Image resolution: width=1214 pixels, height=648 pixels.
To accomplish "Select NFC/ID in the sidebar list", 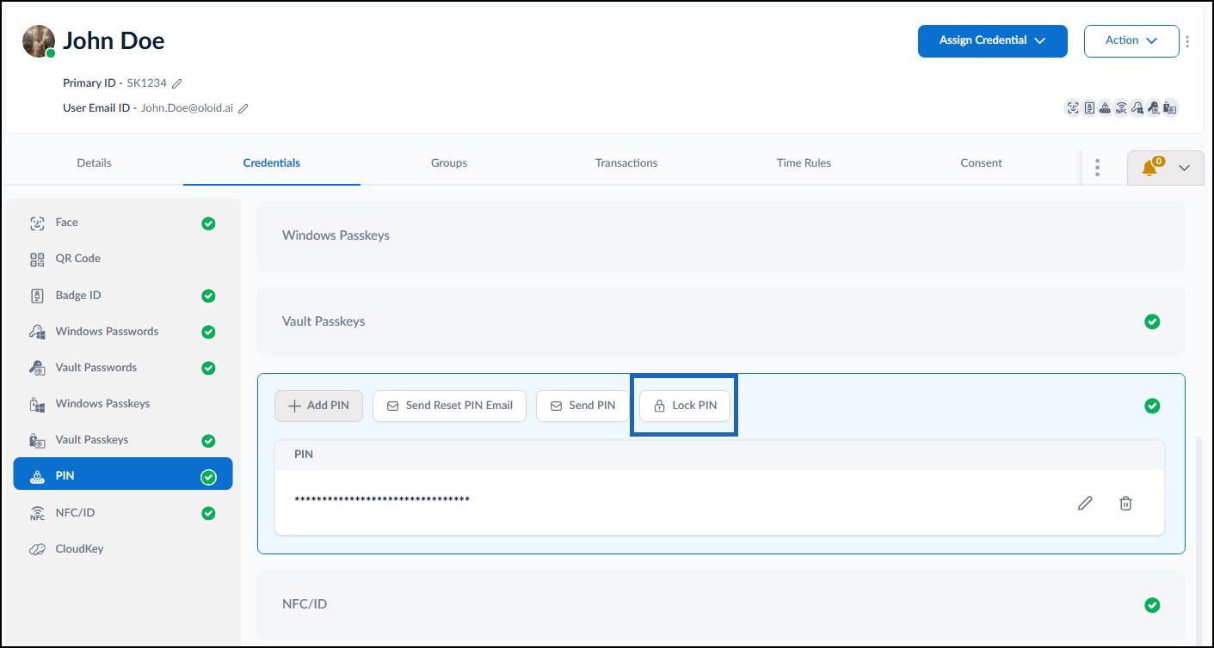I will click(123, 513).
